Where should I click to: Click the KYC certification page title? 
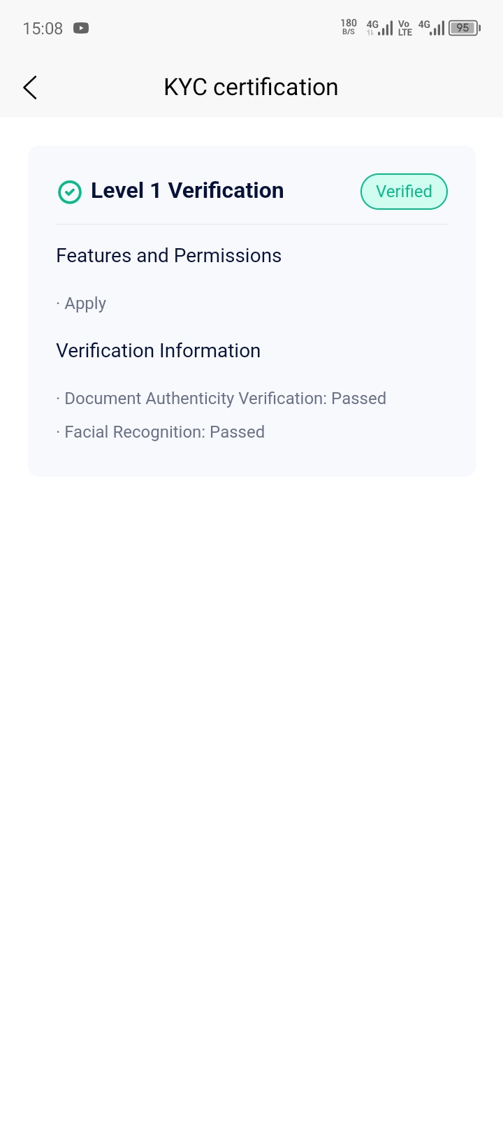251,87
